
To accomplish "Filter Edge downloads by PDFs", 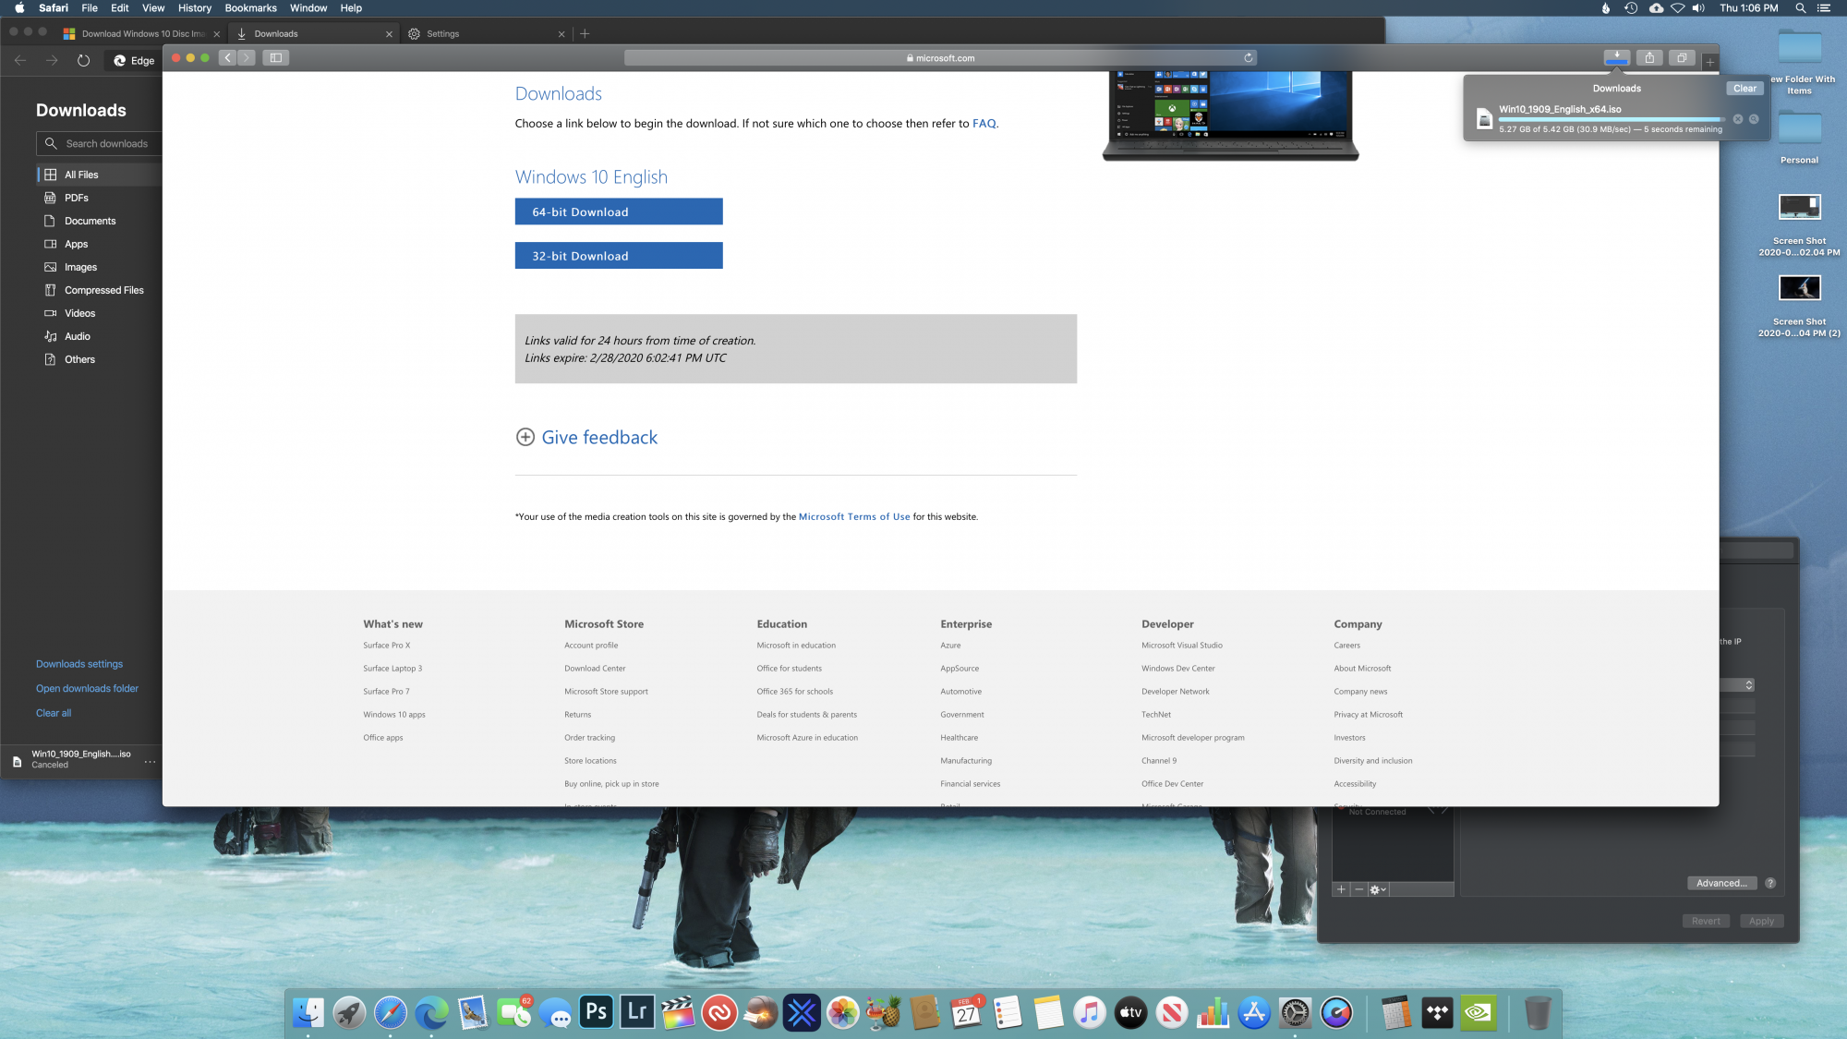I will coord(100,198).
